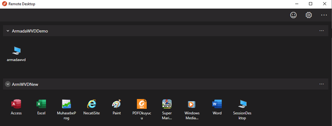Open the top-right more options menu
Screen dimensions: 332x126
(x=324, y=15)
